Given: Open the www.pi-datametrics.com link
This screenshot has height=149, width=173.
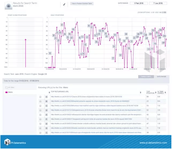Looking at the screenshot, I should coord(153,143).
